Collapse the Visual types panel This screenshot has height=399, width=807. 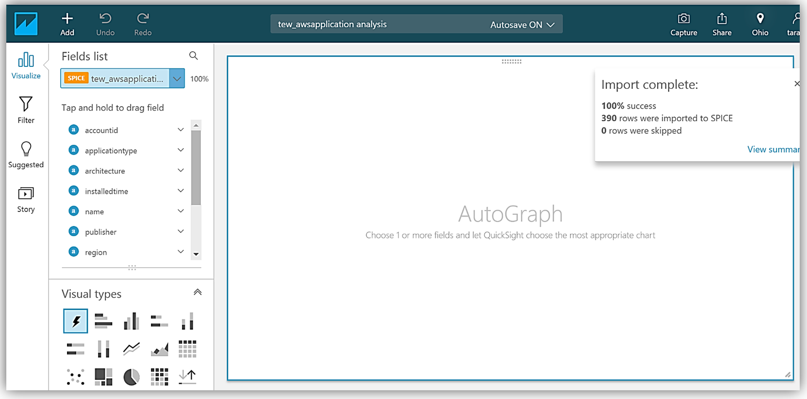pyautogui.click(x=198, y=292)
